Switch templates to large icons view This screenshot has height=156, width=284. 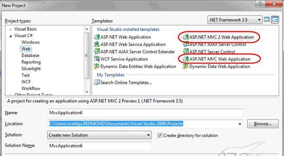click(x=267, y=19)
